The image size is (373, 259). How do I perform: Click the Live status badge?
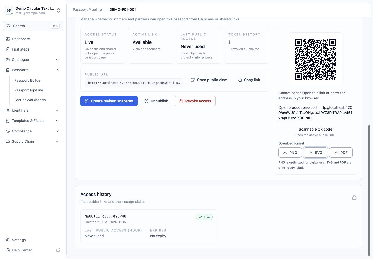(204, 217)
